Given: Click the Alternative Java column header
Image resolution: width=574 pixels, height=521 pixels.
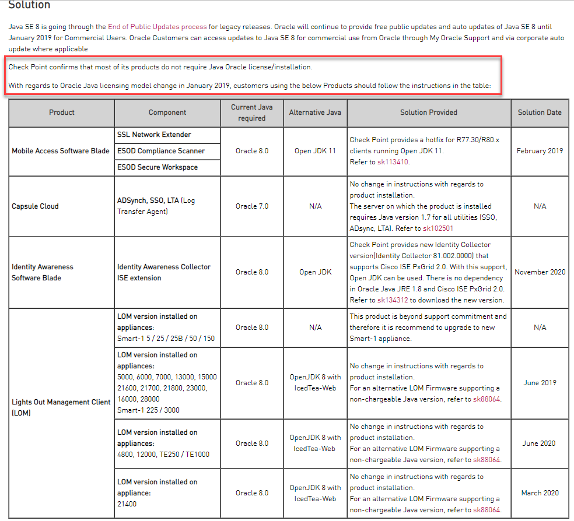Looking at the screenshot, I should [x=315, y=112].
